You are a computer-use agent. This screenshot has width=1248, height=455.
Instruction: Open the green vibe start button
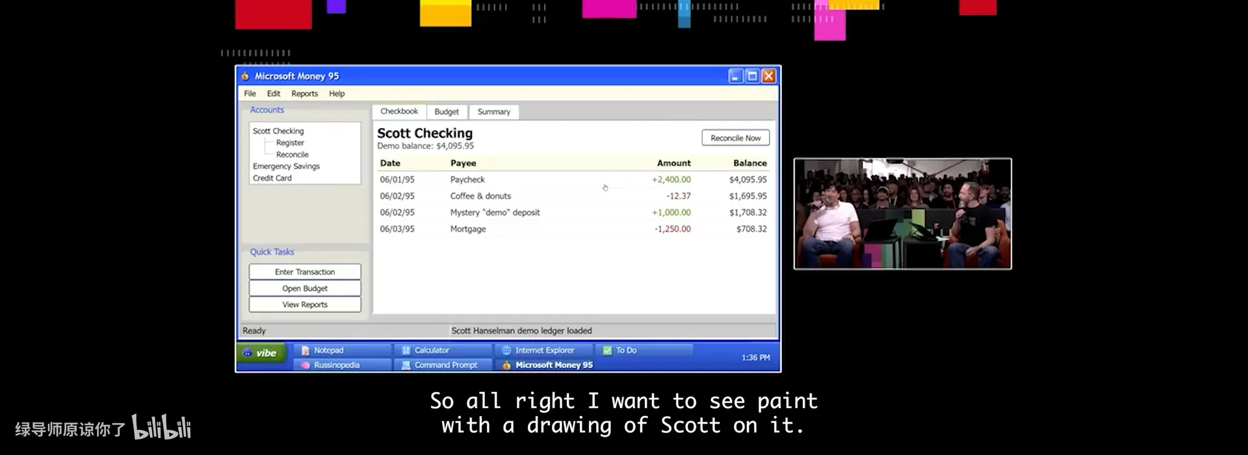261,354
